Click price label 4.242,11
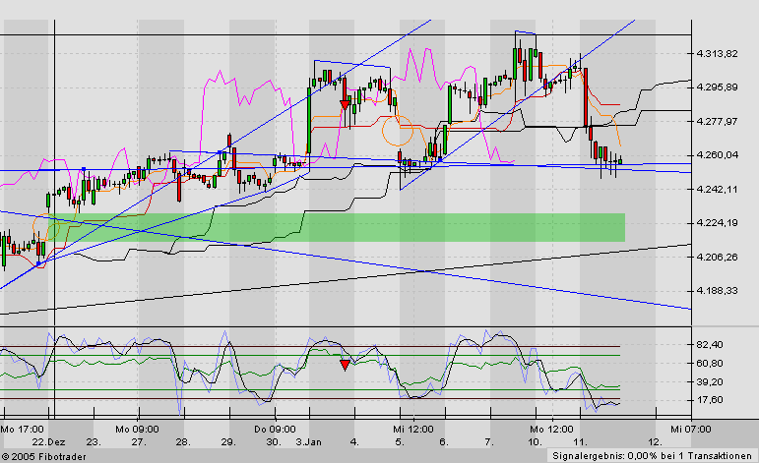 [x=717, y=189]
